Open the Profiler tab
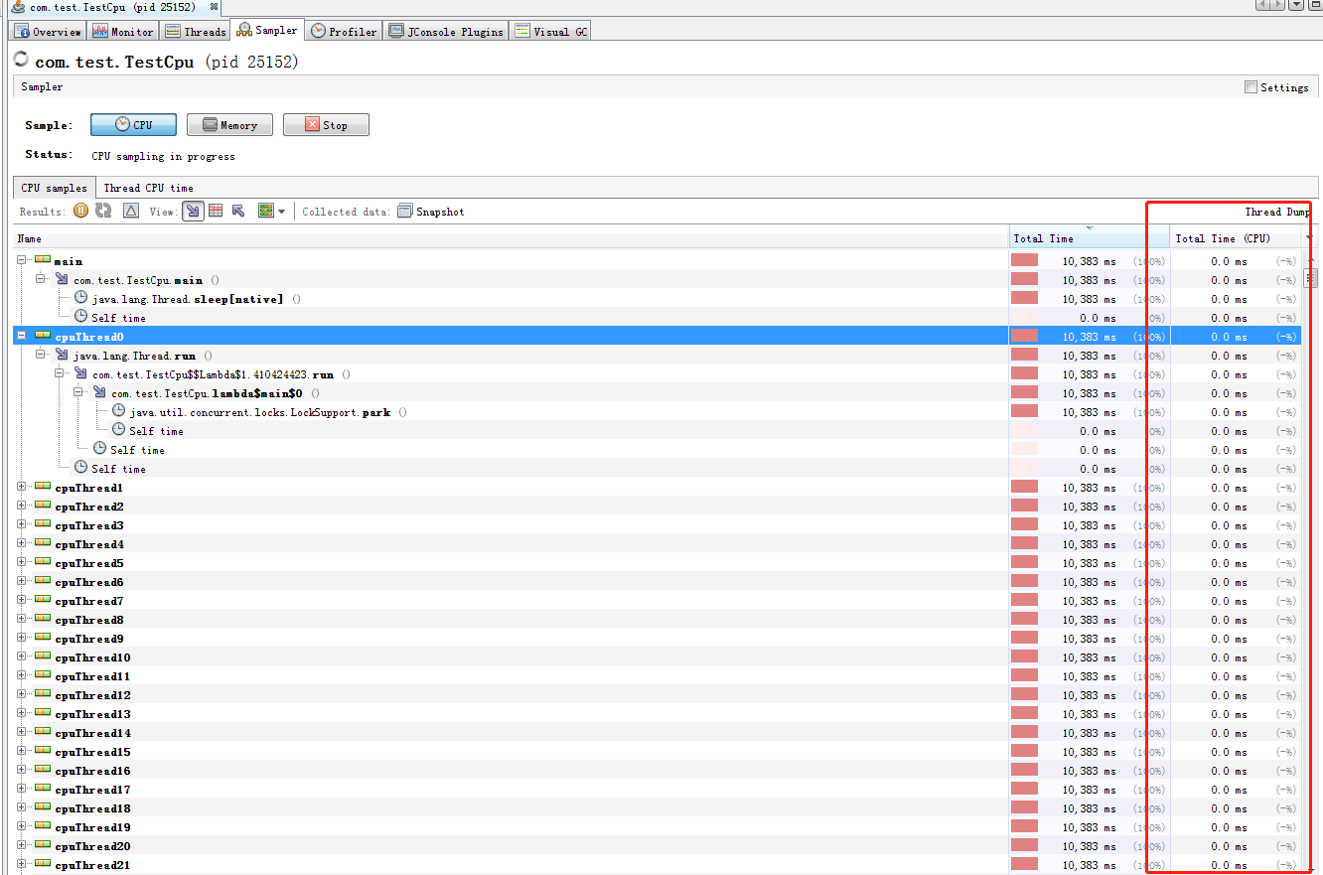The image size is (1323, 875). click(x=344, y=31)
